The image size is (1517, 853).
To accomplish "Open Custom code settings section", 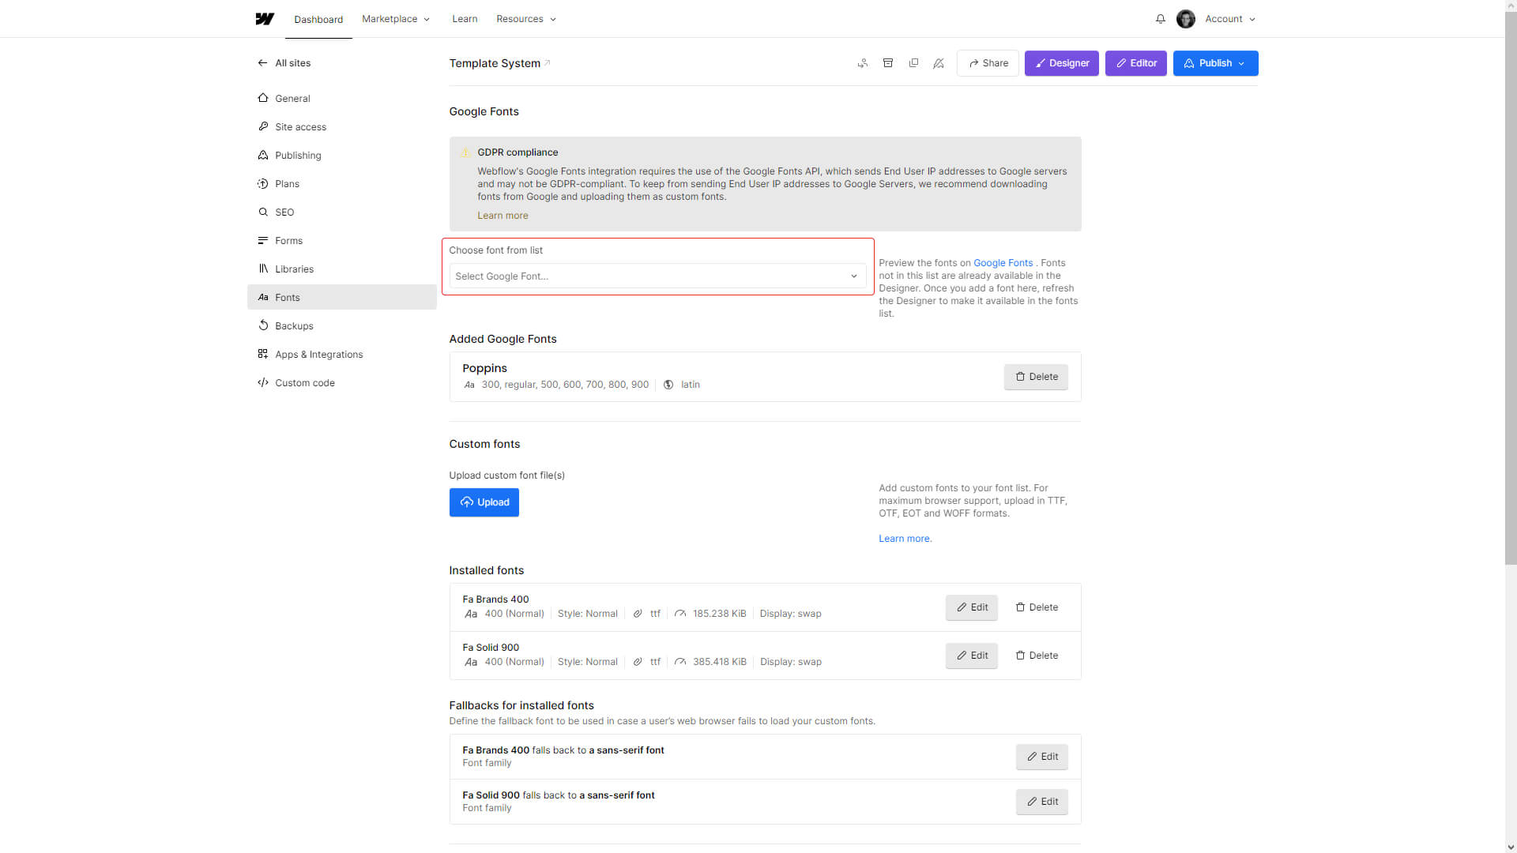I will [x=304, y=383].
